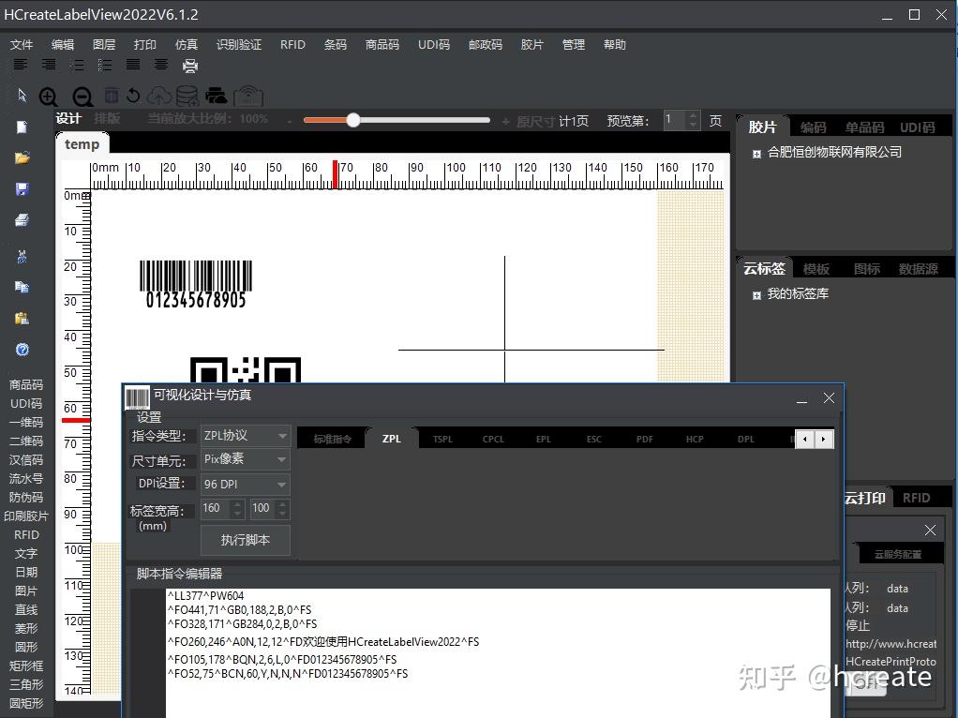Open the 仿真 menu
The height and width of the screenshot is (718, 958).
[186, 44]
